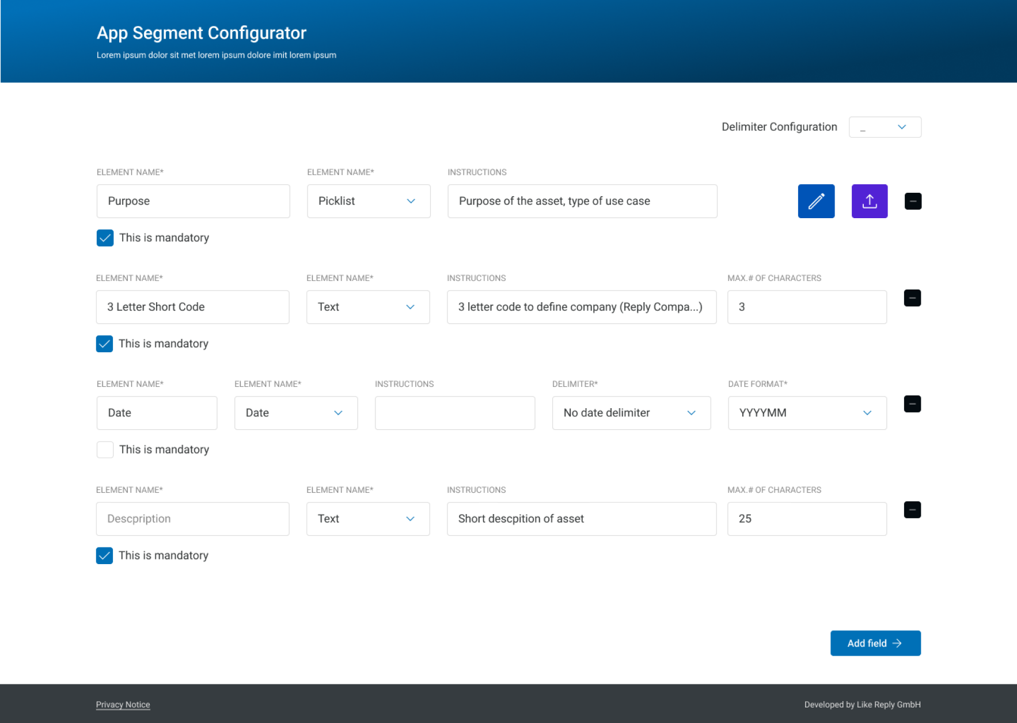
Task: Click the Description element name field
Action: click(192, 519)
